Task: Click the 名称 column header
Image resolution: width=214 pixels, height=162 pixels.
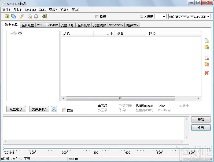Action: [x=77, y=34]
